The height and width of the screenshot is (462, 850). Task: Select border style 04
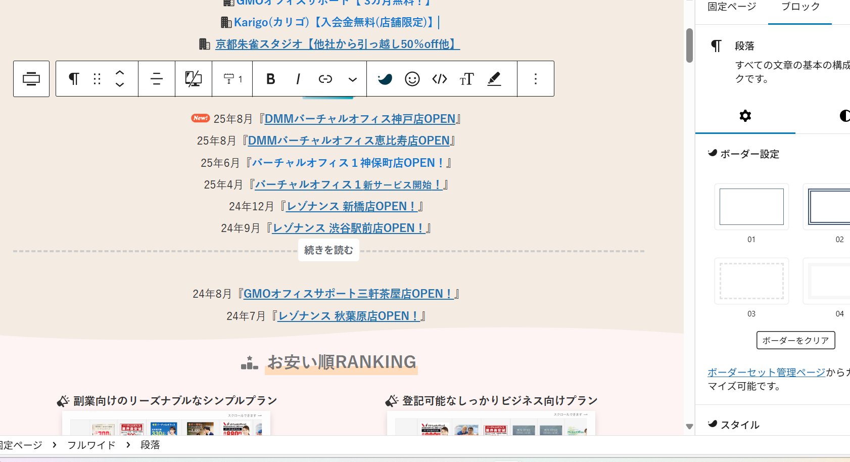(827, 281)
